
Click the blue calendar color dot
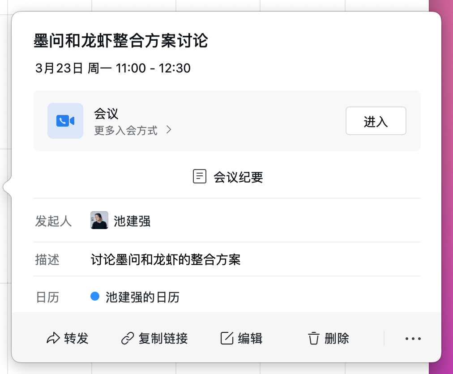[95, 296]
